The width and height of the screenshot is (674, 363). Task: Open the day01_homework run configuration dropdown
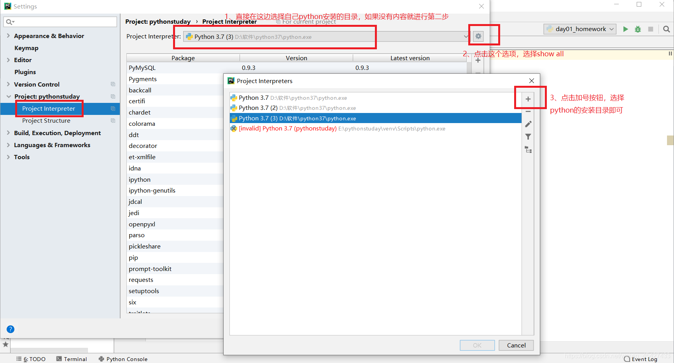click(x=580, y=29)
